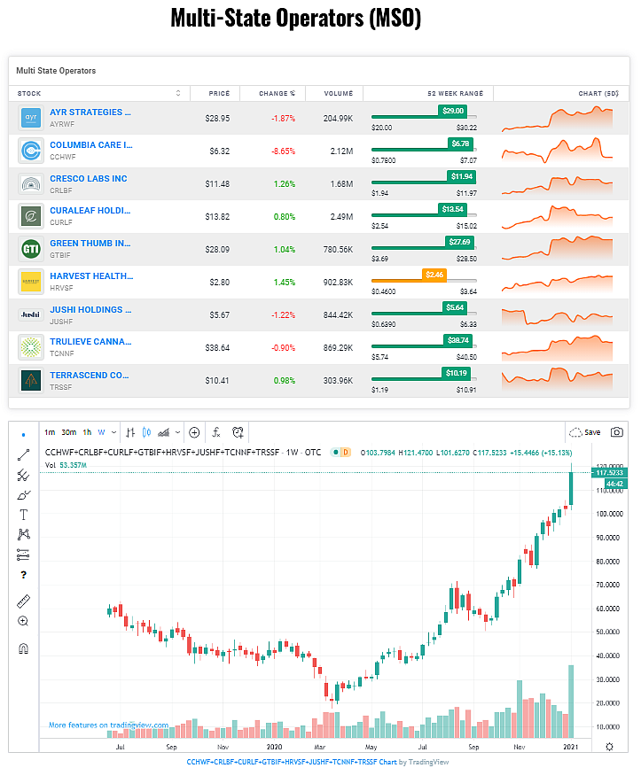
Task: Switch chart style to bars
Action: 130,432
